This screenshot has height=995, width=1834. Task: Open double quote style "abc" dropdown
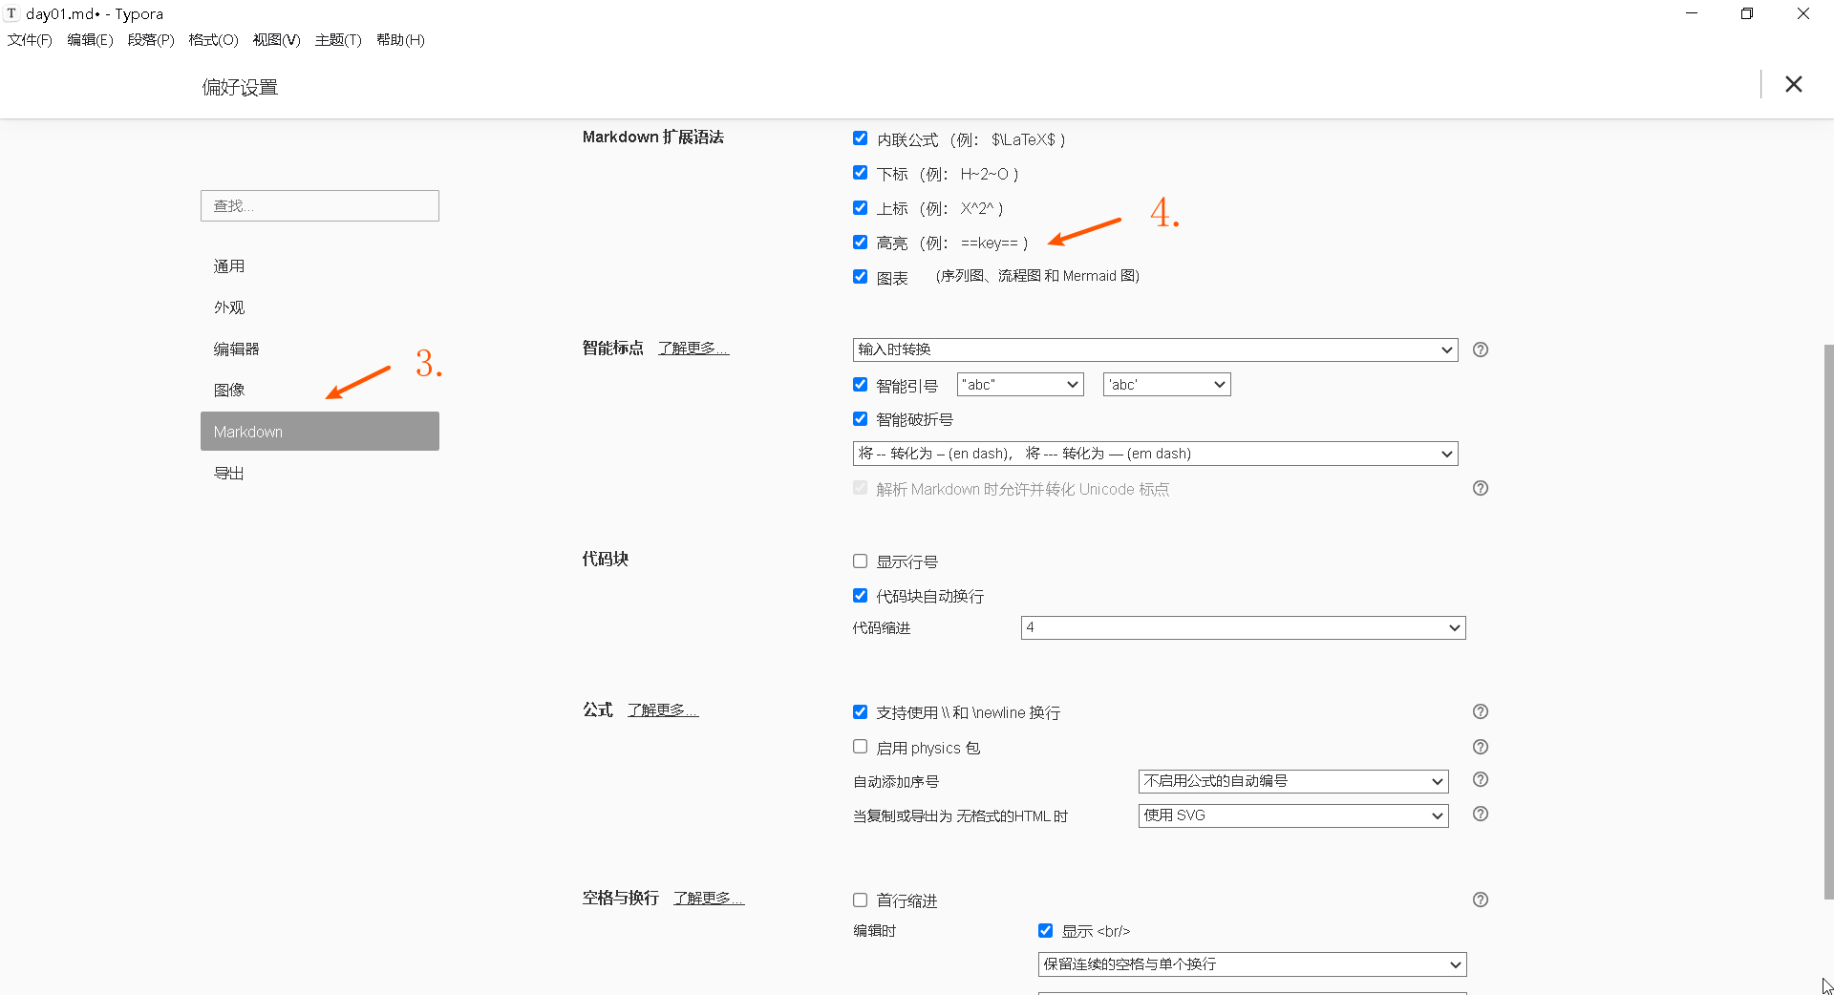click(x=1020, y=385)
